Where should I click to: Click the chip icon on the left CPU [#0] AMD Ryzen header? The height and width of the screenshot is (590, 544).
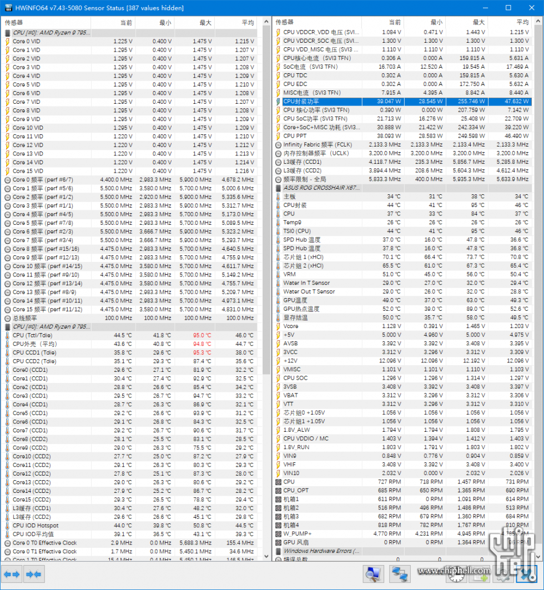tap(7, 33)
